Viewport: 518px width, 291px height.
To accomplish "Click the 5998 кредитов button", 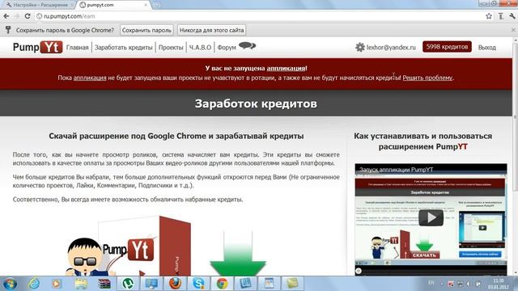I will click(x=447, y=47).
